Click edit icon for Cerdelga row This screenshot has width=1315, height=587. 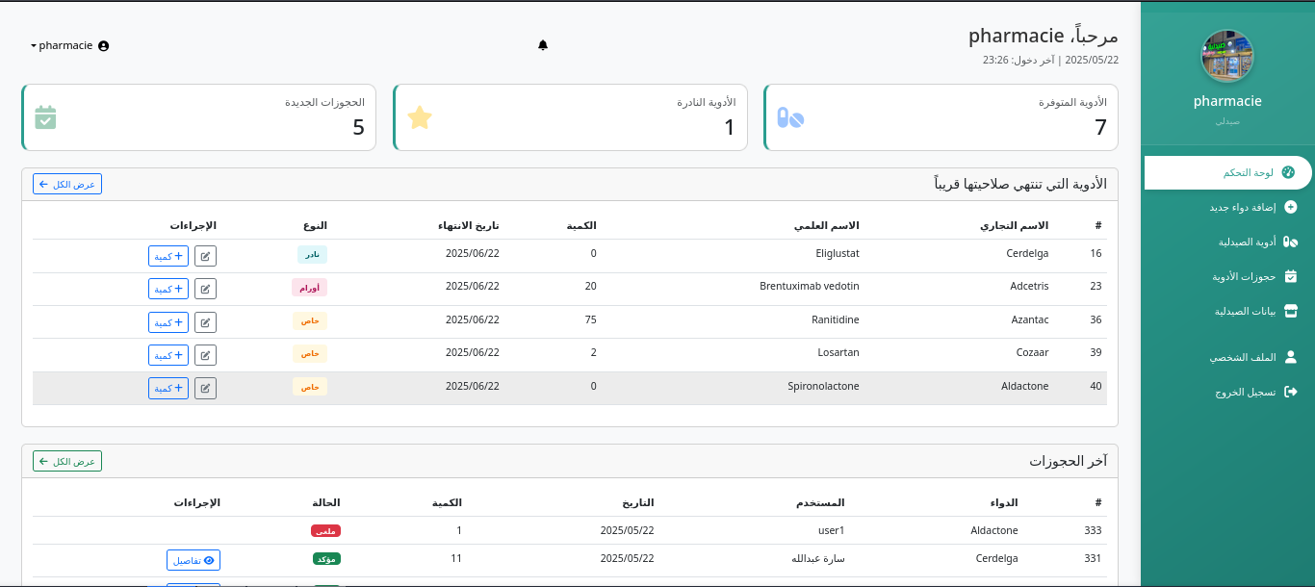point(205,256)
